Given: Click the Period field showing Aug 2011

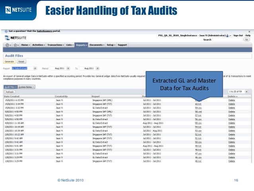Looking at the screenshot, I should 58,69.
